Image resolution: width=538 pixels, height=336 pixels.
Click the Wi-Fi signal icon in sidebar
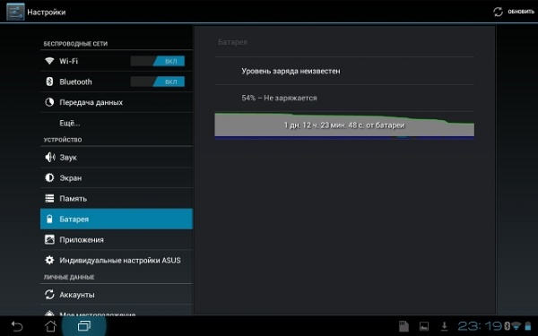[49, 61]
